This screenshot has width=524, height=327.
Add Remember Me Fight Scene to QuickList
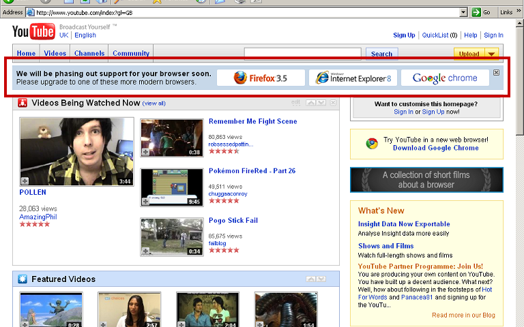tap(146, 152)
